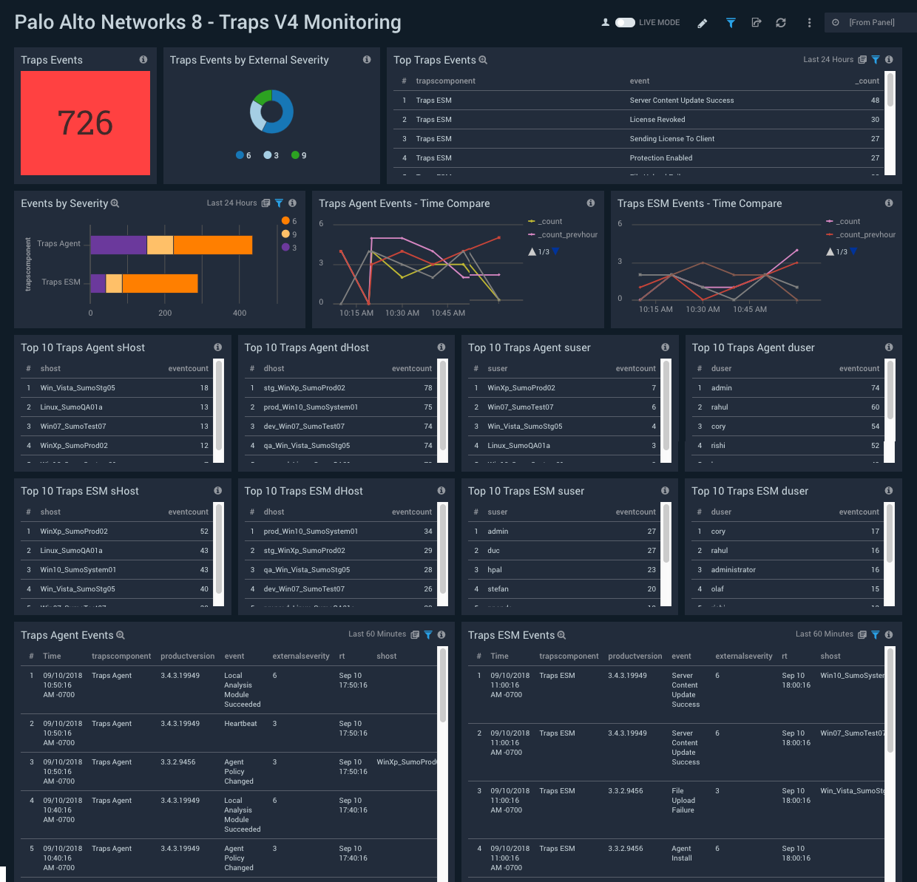Open the blue filter funnel in the top toolbar
The width and height of the screenshot is (917, 882).
731,23
